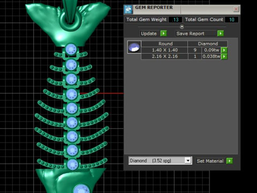Image resolution: width=257 pixels, height=193 pixels.
Task: Click the GEM REPORTER title bar
Action: coord(182,9)
